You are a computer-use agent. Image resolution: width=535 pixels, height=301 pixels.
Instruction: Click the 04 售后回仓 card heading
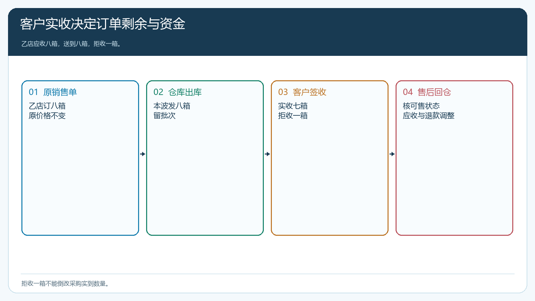[427, 92]
